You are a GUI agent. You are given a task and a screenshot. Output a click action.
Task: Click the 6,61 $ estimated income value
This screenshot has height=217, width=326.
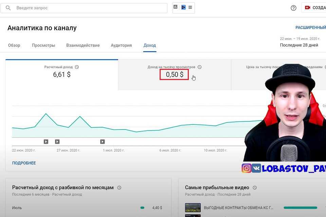pyautogui.click(x=62, y=74)
